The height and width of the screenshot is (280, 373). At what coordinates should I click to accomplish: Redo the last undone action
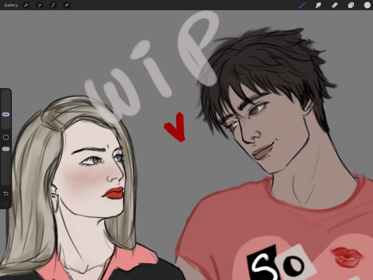(x=6, y=203)
